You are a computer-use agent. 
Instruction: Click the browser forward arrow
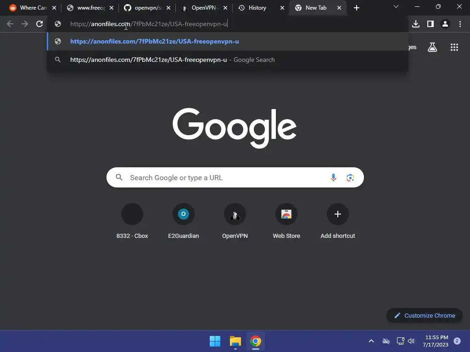coord(25,24)
